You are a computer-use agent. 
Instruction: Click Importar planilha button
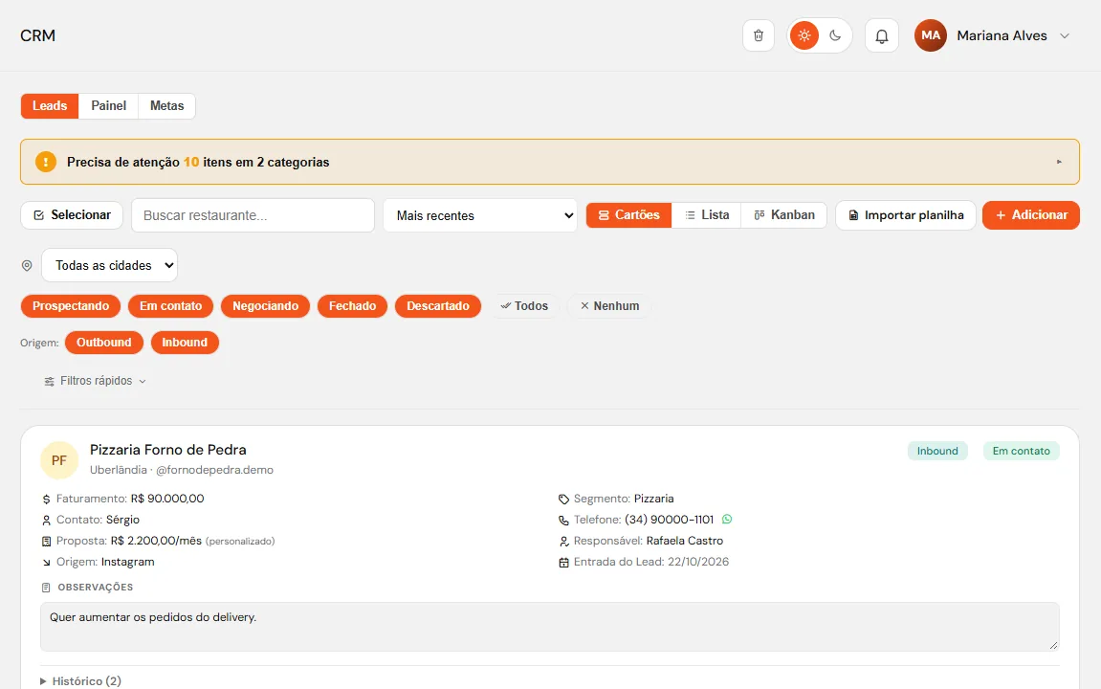pyautogui.click(x=906, y=215)
